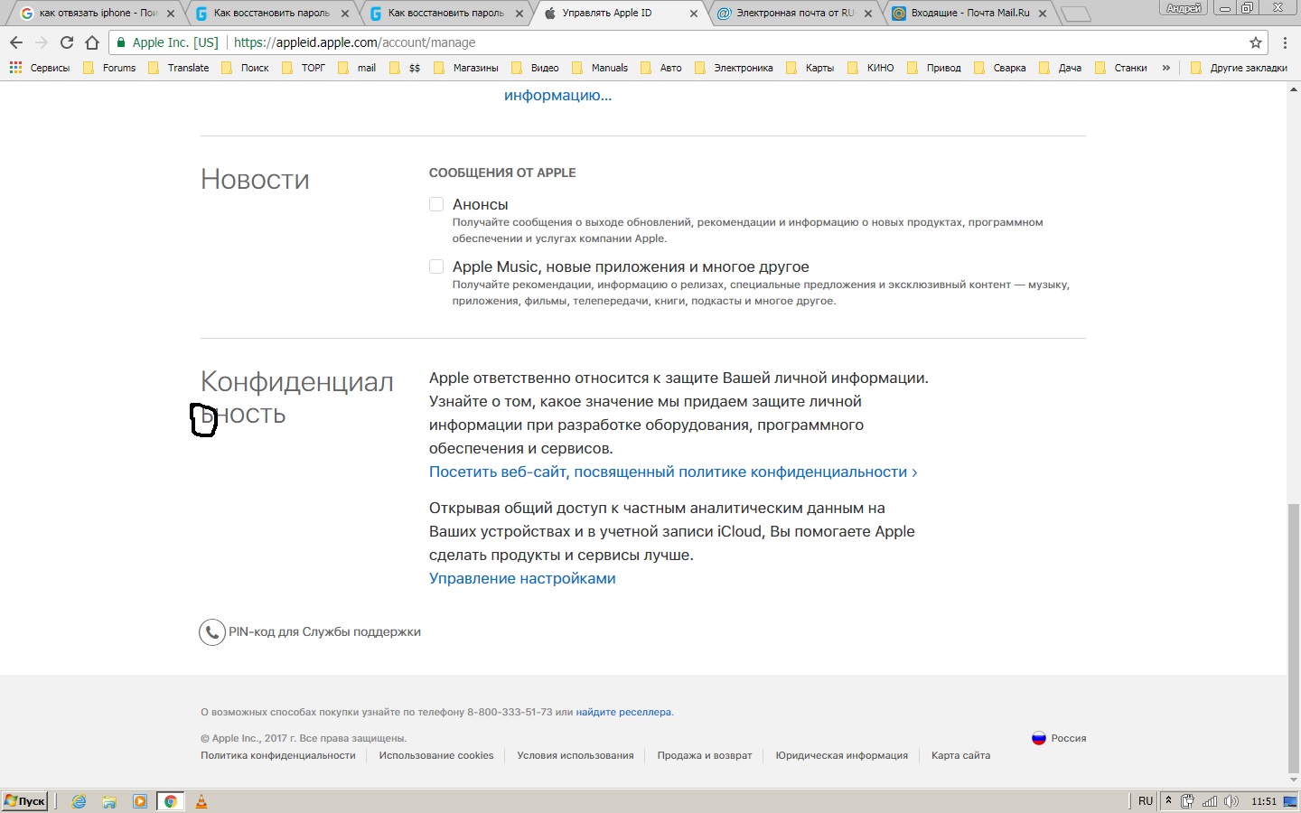Open the Авто bookmark folder
Image resolution: width=1301 pixels, height=813 pixels.
661,68
